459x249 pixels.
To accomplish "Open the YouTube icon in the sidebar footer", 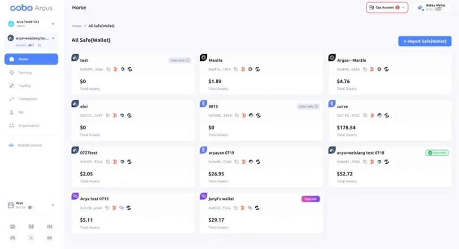I will [50, 238].
